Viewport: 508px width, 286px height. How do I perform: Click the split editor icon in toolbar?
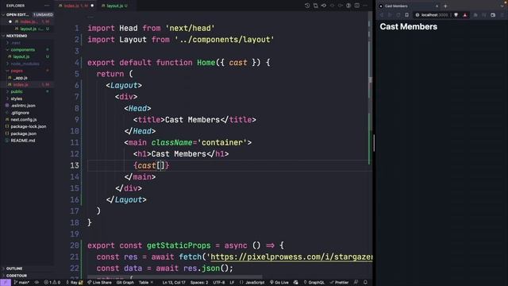357,6
